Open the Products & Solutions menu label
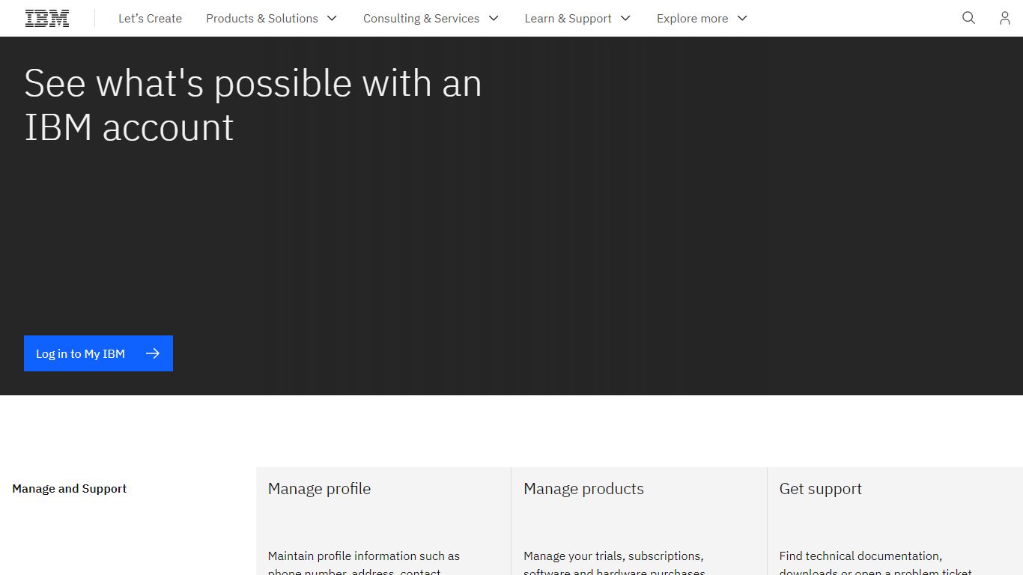The width and height of the screenshot is (1023, 575). [262, 18]
